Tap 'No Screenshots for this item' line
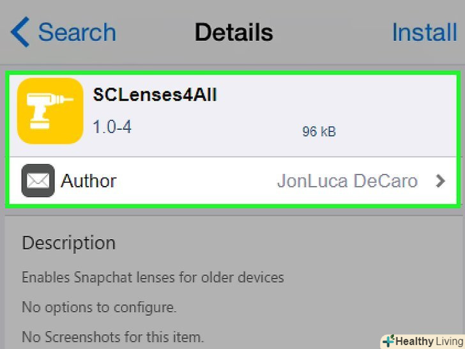Screen dimensions: 465x349 pos(112,336)
